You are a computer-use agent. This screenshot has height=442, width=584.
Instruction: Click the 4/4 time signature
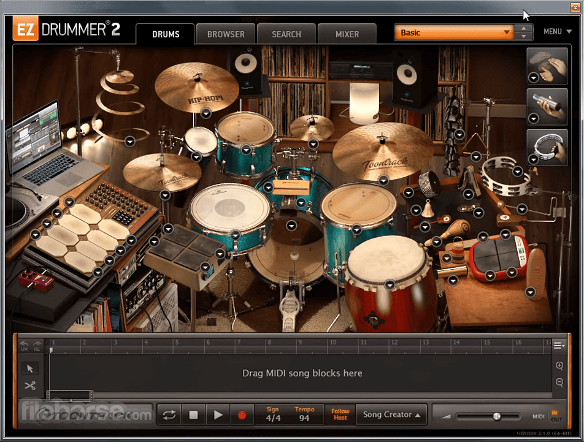pos(273,418)
